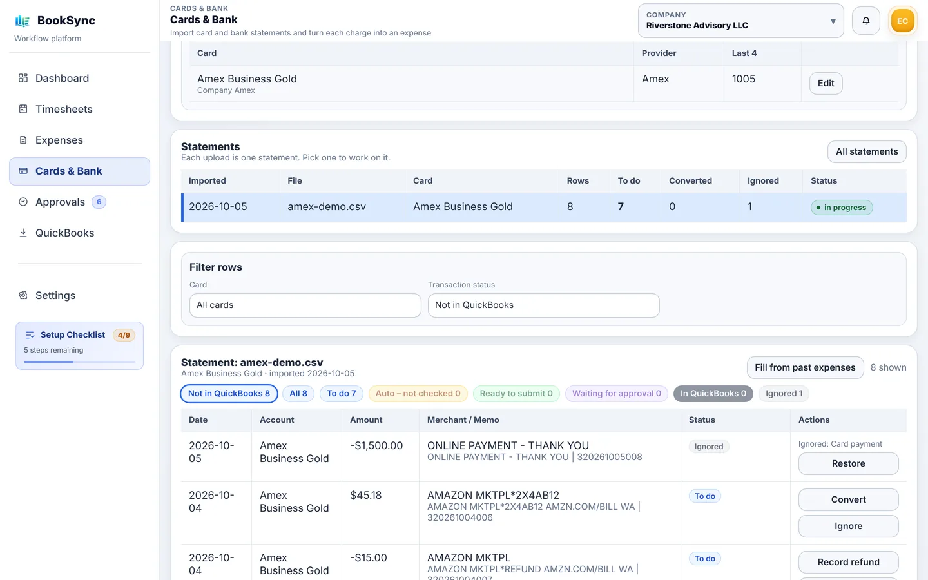Select the amex-demo.csv statement row
Screen dimensions: 928x580
[x=545, y=207]
